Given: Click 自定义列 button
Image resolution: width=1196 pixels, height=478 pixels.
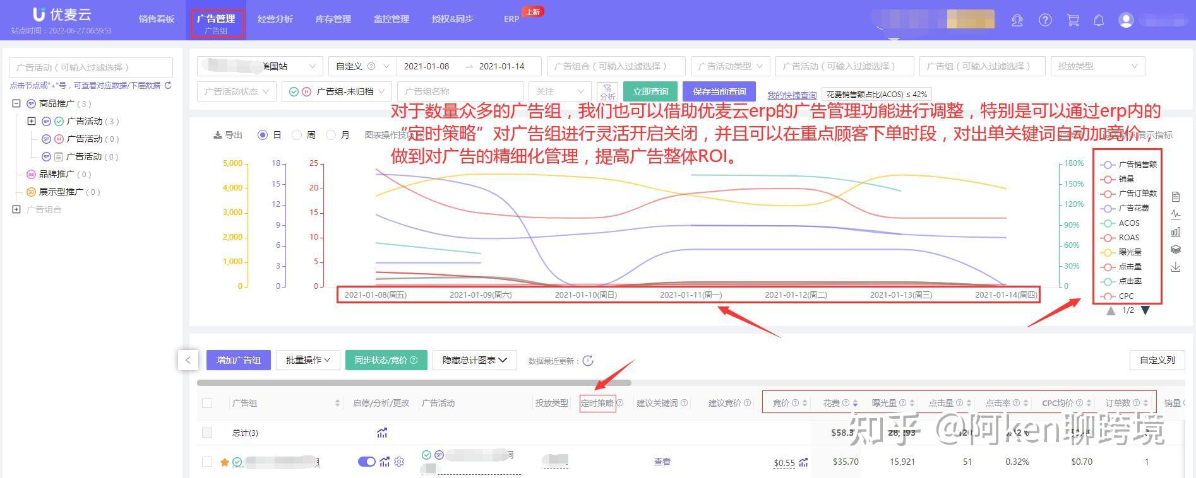Looking at the screenshot, I should pos(1157,360).
